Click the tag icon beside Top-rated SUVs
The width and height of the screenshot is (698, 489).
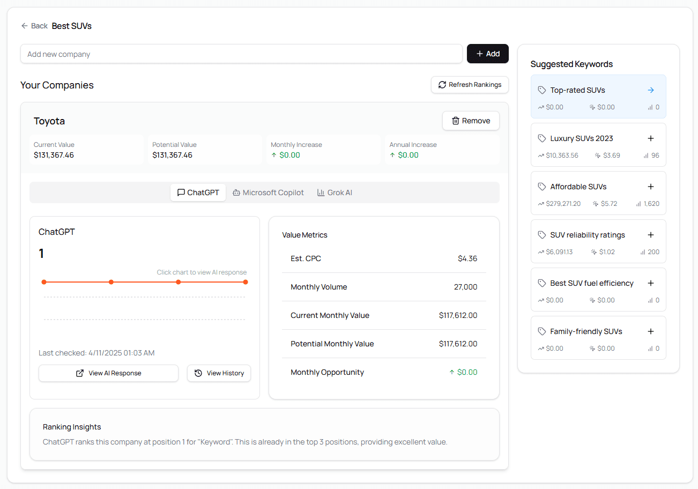click(542, 90)
